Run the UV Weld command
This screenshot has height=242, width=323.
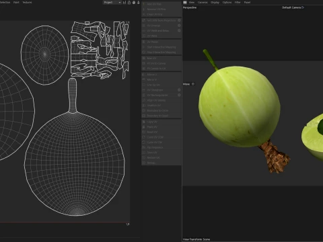[161, 36]
